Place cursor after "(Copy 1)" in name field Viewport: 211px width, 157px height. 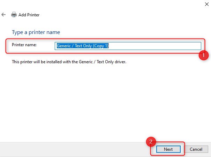pos(109,46)
